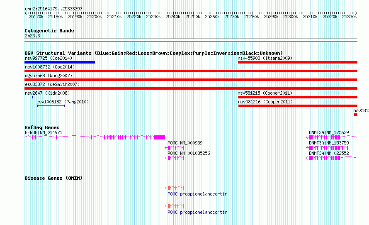This screenshot has width=369, height=225.
Task: Click the purple esv1006182 inversion span
Action: (51, 106)
